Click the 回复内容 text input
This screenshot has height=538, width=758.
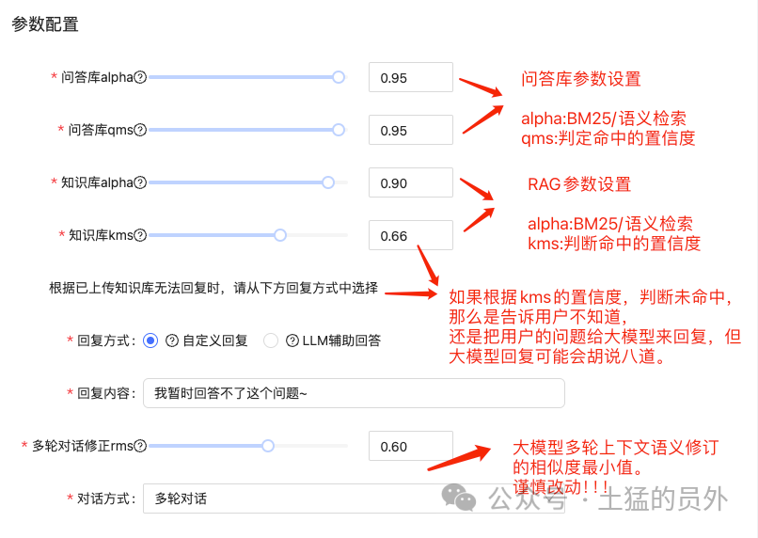point(354,393)
